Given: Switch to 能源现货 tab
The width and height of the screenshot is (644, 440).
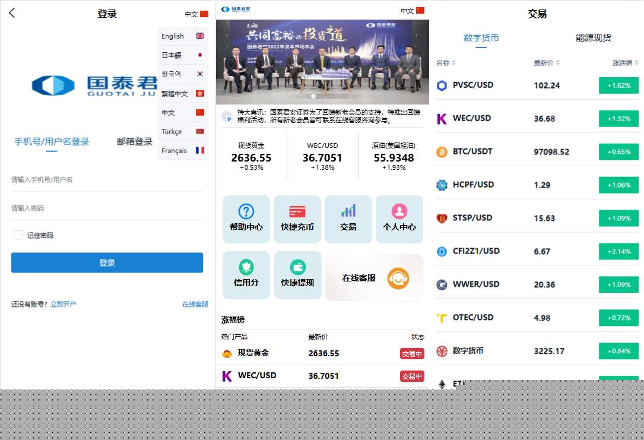Looking at the screenshot, I should [x=593, y=38].
